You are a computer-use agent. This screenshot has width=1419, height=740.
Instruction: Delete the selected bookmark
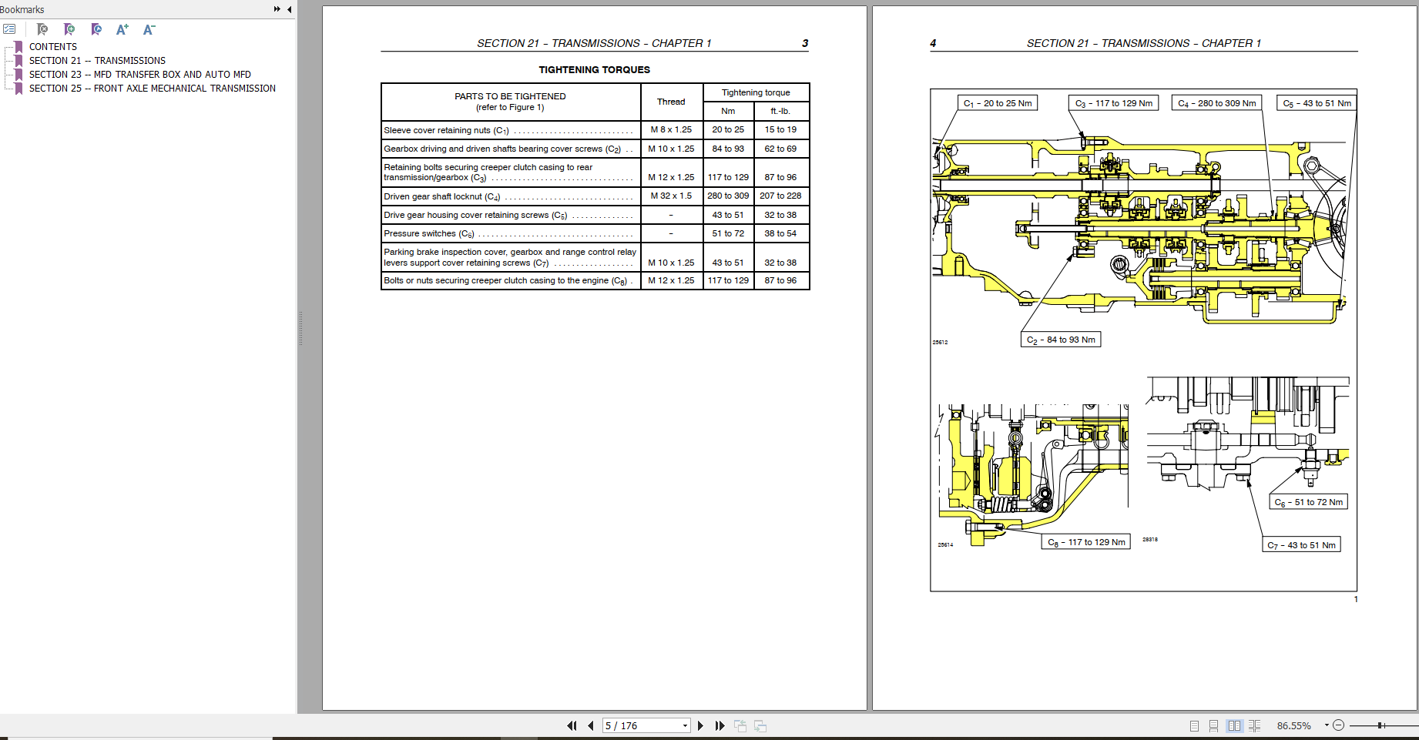coord(42,28)
